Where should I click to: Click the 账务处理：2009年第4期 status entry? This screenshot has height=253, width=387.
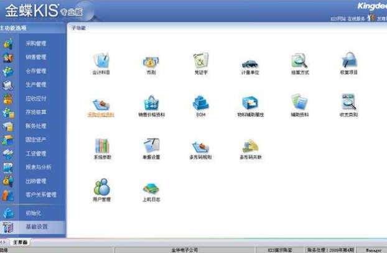pyautogui.click(x=330, y=250)
